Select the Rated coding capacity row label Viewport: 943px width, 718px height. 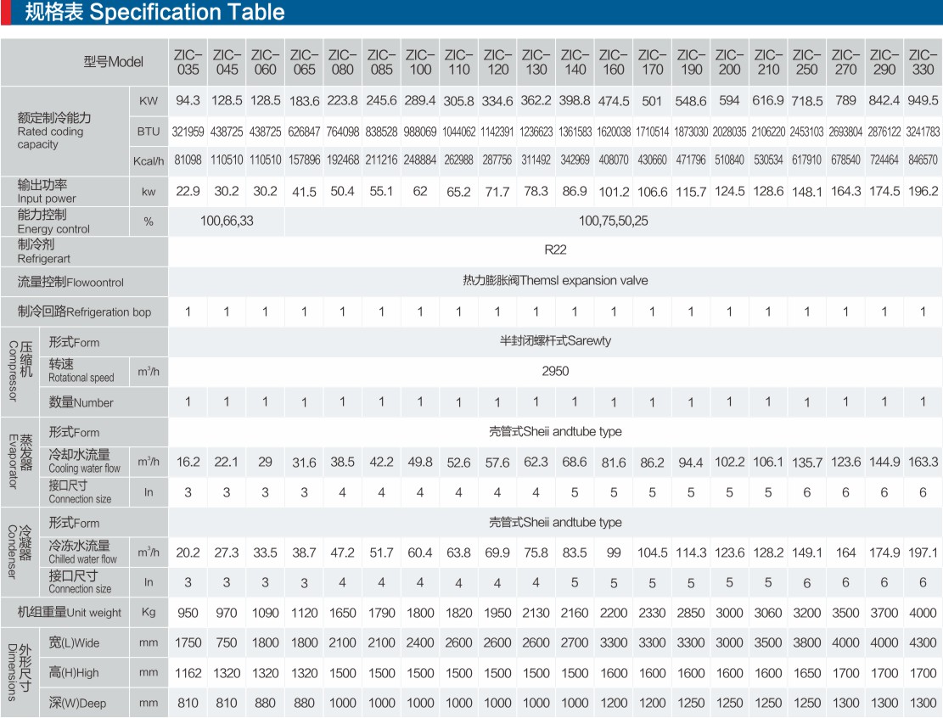[54, 131]
